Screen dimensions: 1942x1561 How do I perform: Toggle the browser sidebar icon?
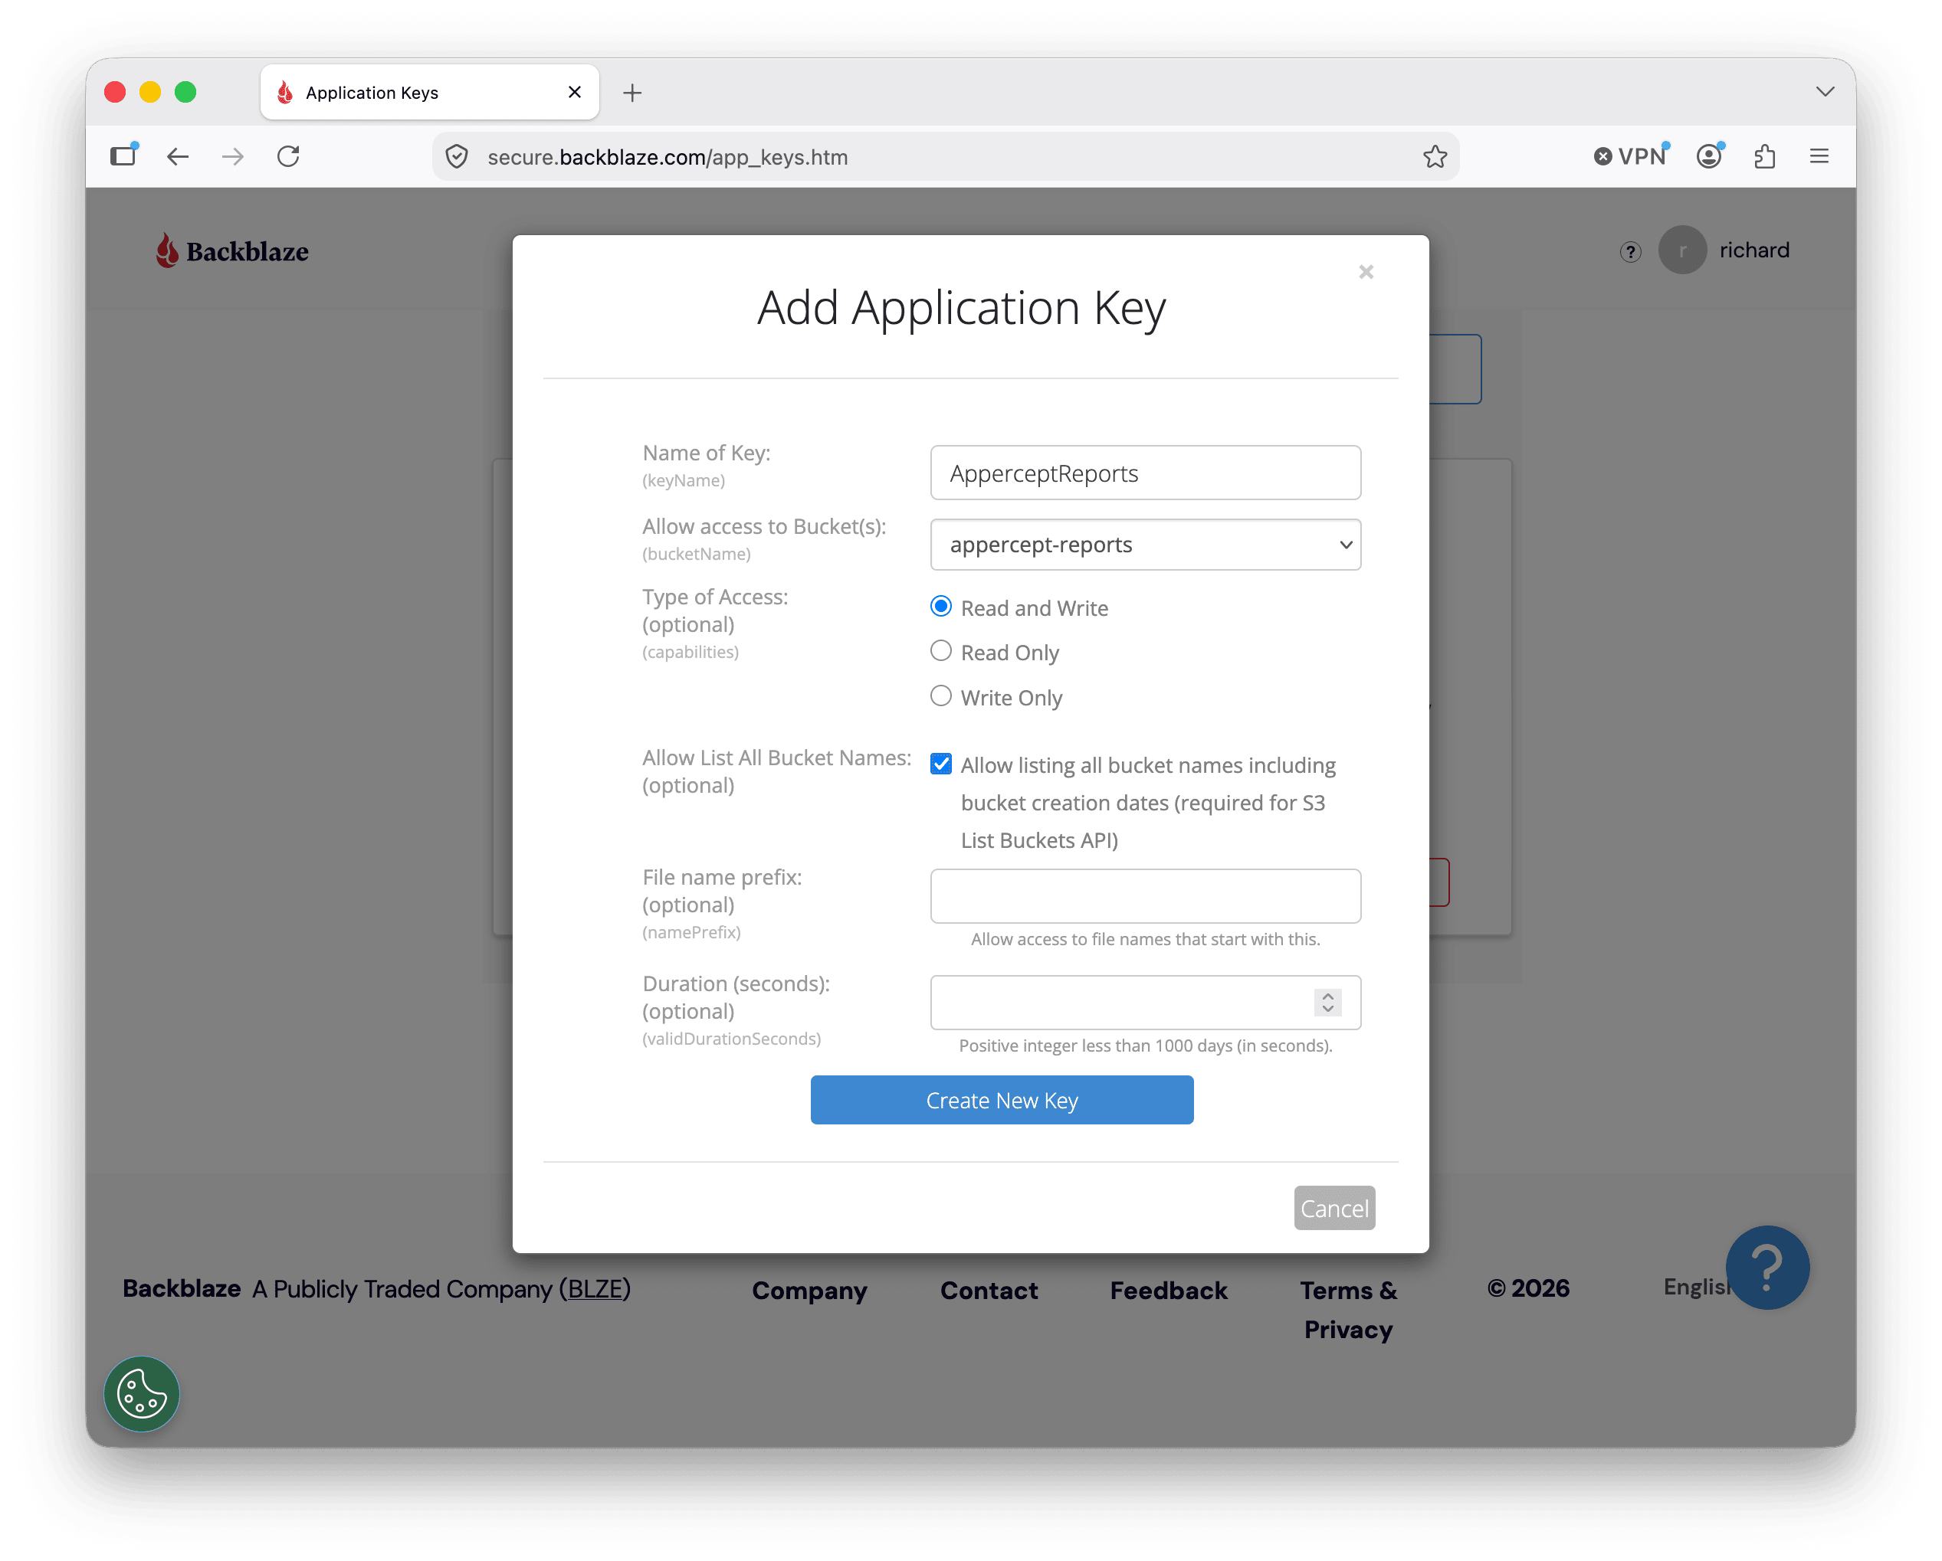coord(123,155)
